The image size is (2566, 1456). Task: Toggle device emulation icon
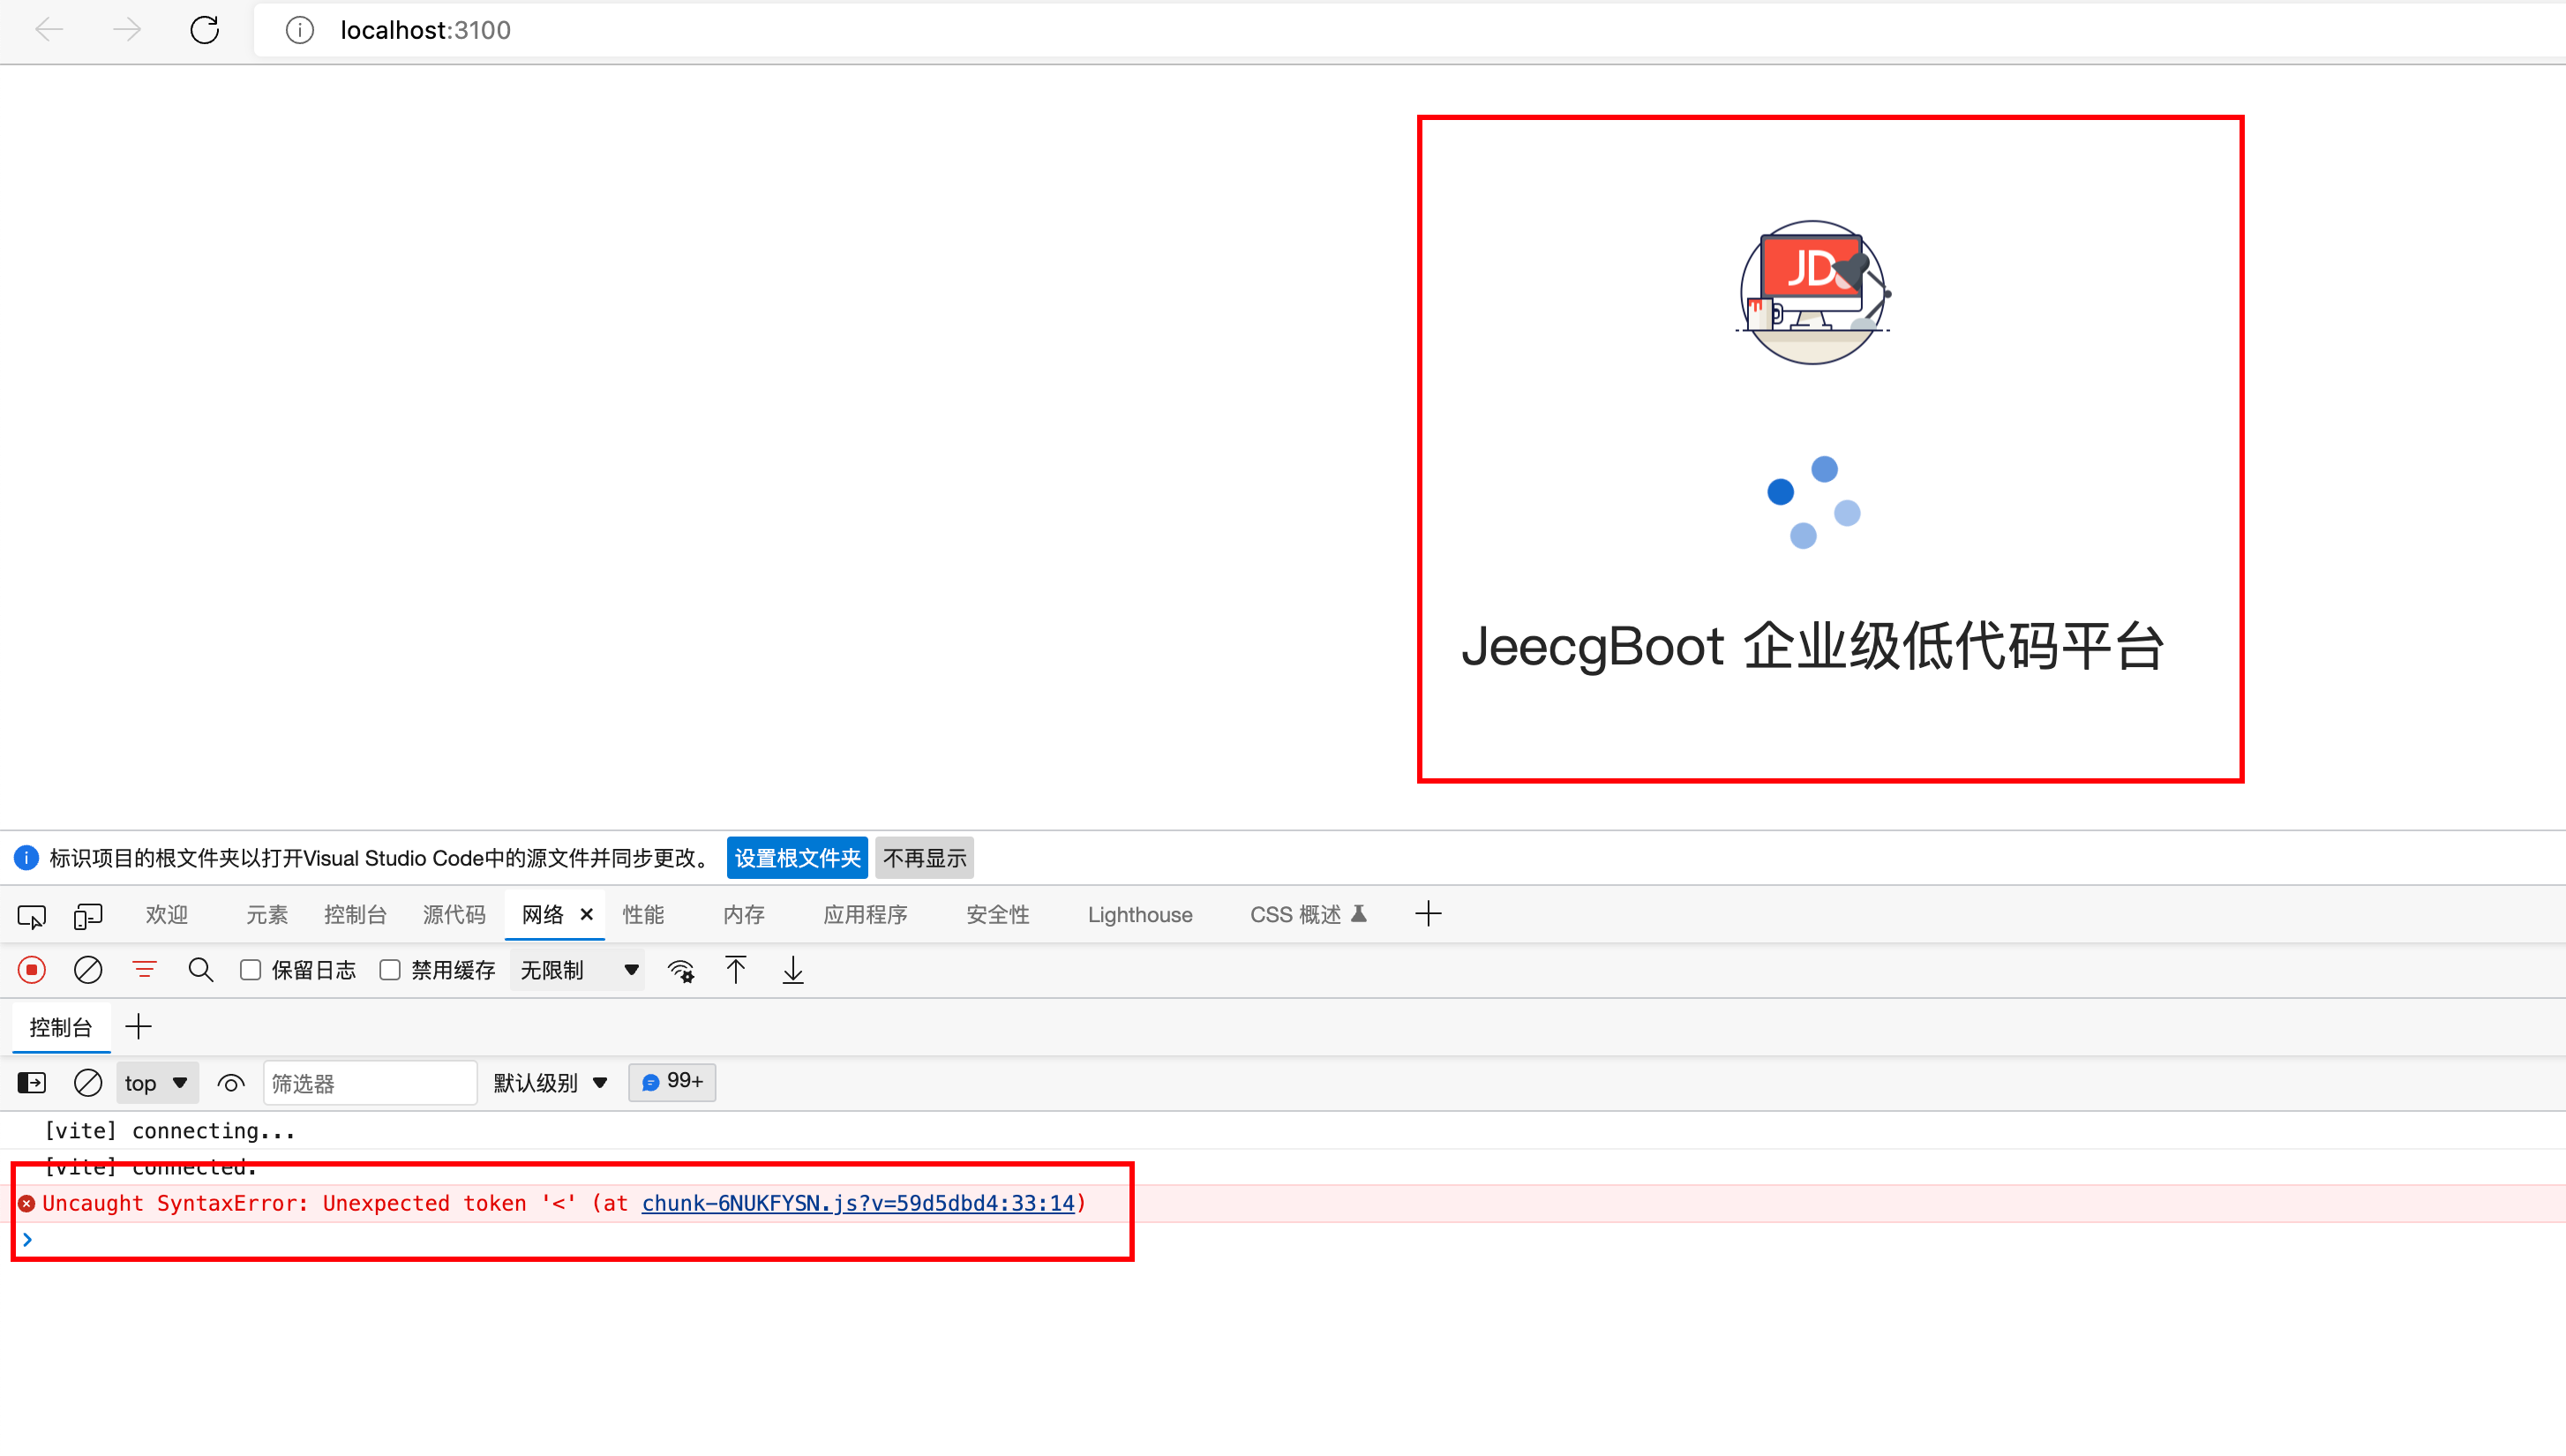point(87,915)
